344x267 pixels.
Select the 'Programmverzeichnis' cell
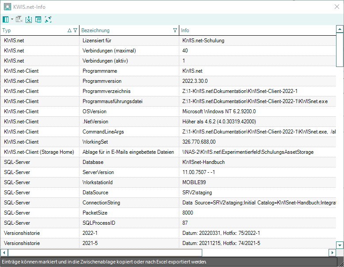click(129, 91)
